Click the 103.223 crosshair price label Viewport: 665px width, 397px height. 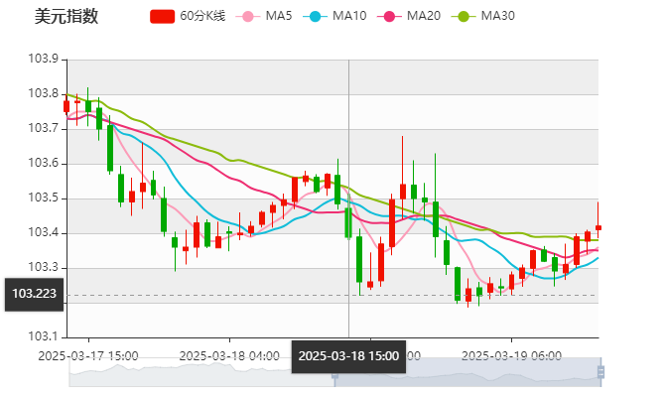[35, 295]
